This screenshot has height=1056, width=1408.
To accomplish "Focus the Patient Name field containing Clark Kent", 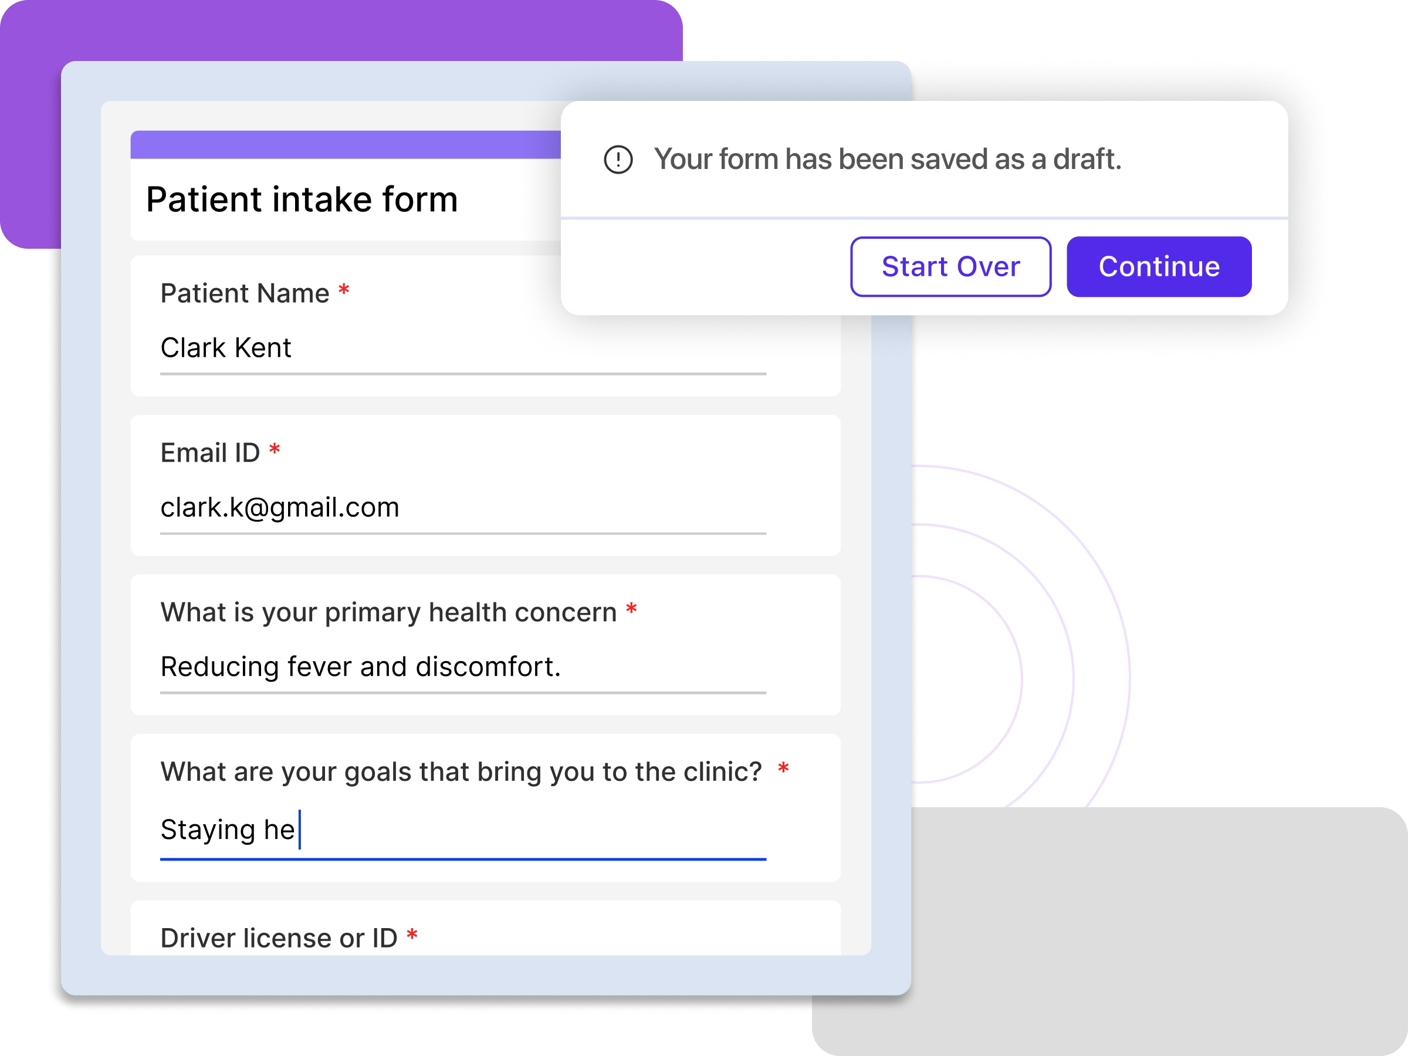I will click(x=462, y=348).
